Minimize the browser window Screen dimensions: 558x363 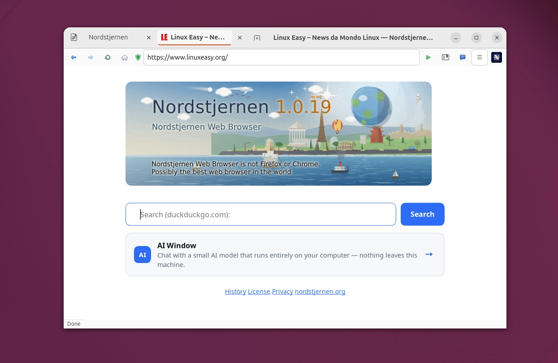[455, 38]
